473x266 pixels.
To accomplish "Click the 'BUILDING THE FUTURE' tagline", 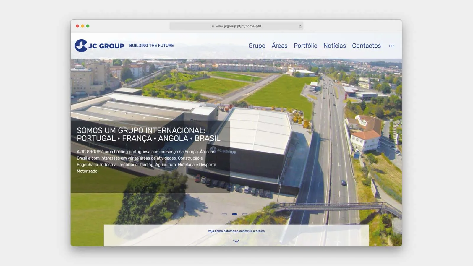I will [x=151, y=46].
